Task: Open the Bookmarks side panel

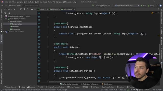Action: click(x=1, y=56)
